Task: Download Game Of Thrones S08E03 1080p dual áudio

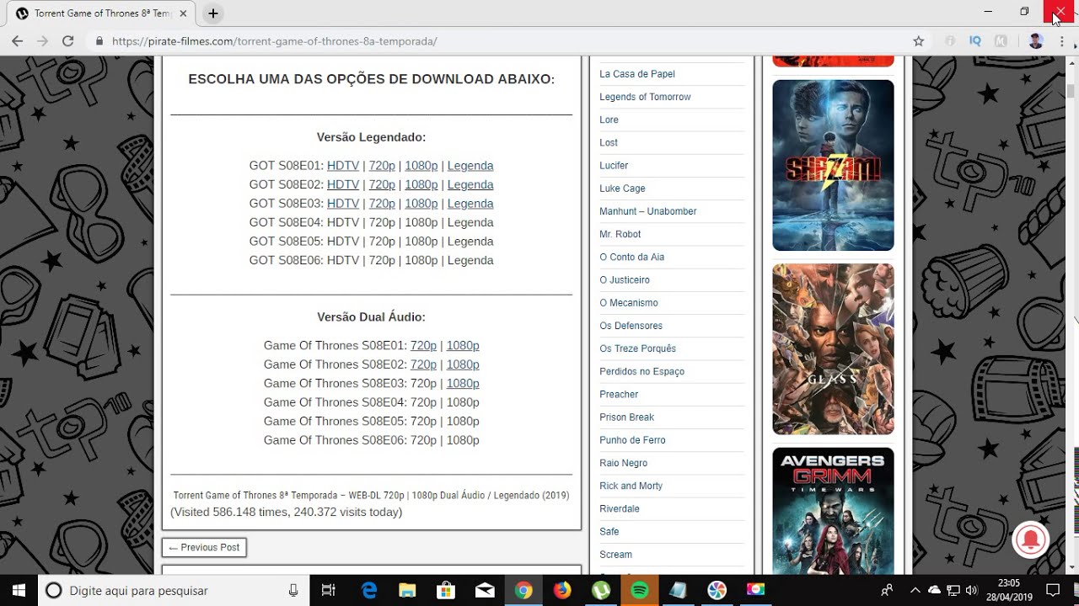Action: pos(463,383)
